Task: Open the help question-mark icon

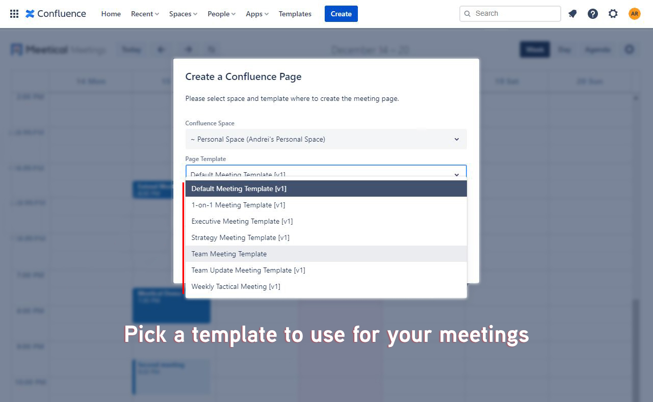Action: point(592,14)
